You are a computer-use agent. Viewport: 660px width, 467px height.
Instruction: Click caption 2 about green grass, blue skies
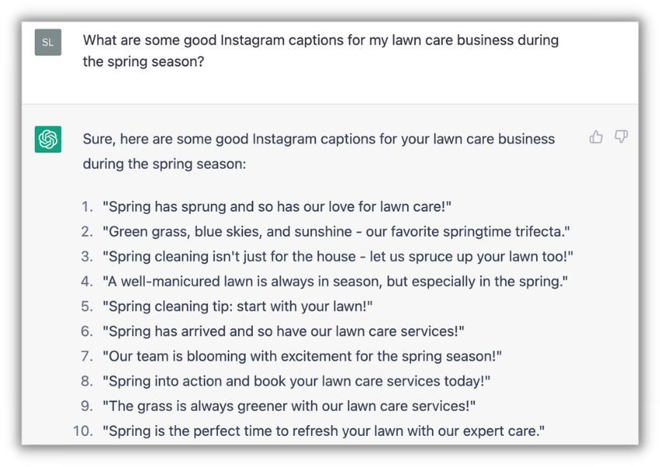tap(336, 232)
